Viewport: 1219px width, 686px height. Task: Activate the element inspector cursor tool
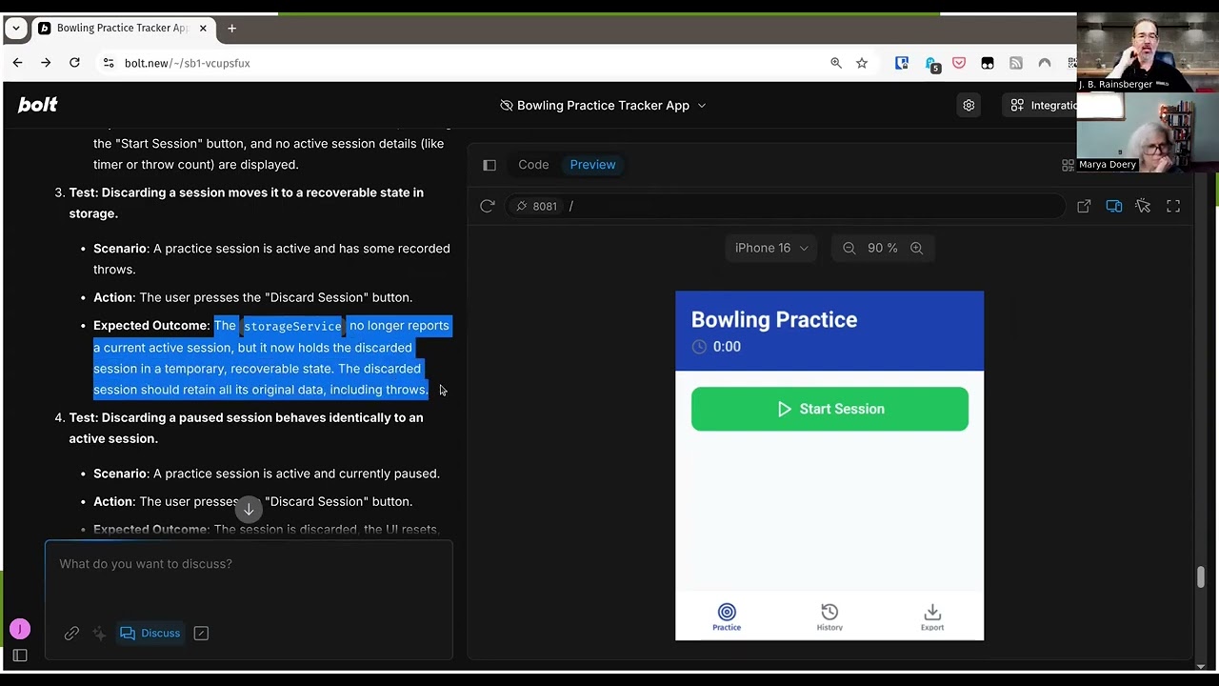coord(1143,206)
